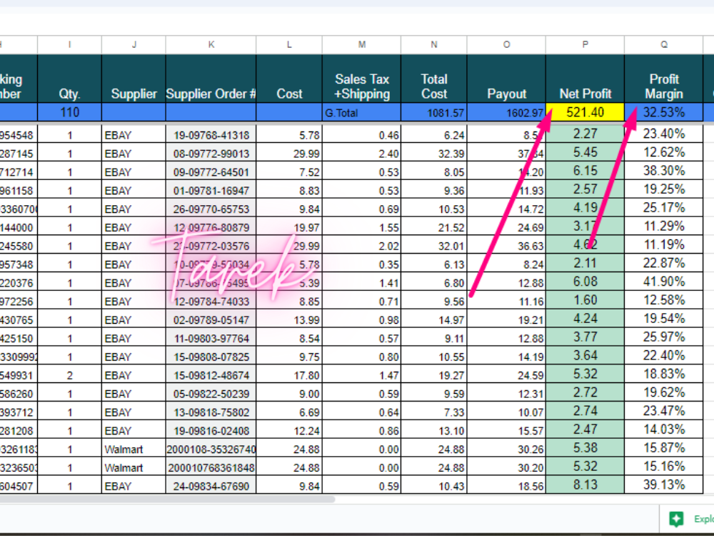Select total cost cell 32.39
The image size is (714, 536).
434,154
